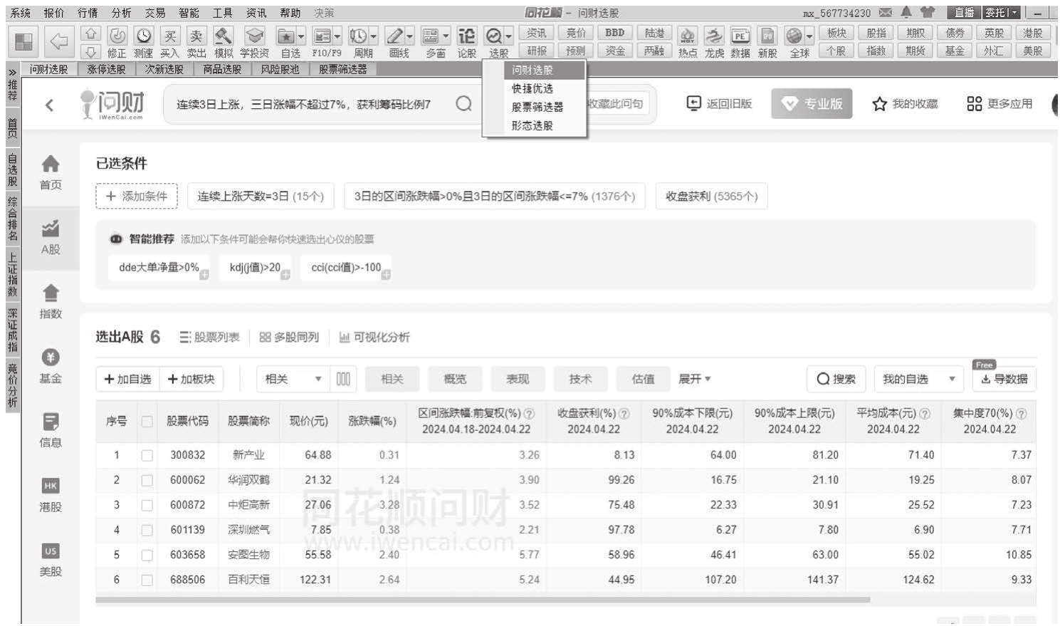Go to 首页 home in the left sidebar
The height and width of the screenshot is (626, 1060).
[51, 173]
